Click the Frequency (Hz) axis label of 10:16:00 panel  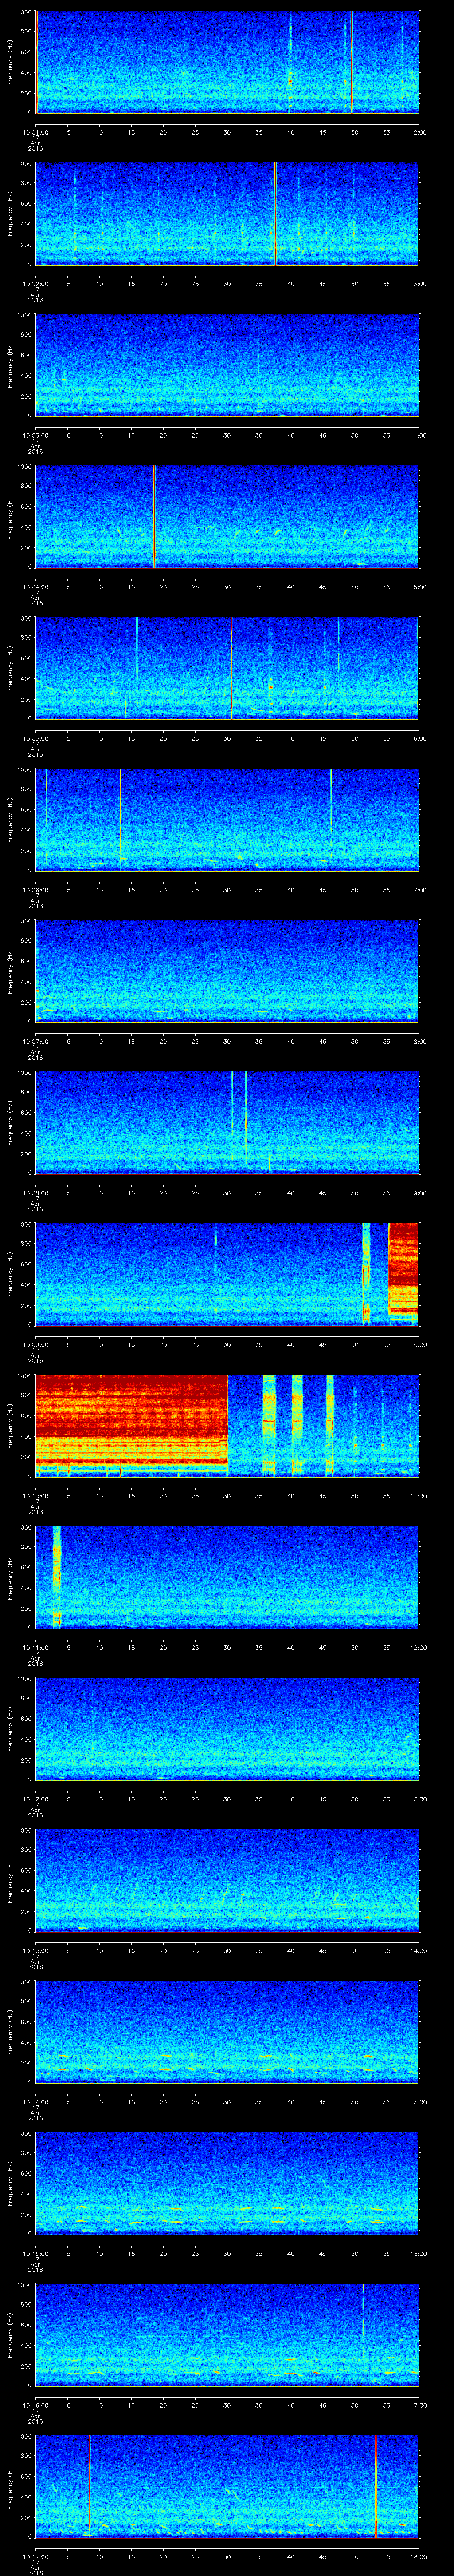[10, 2335]
